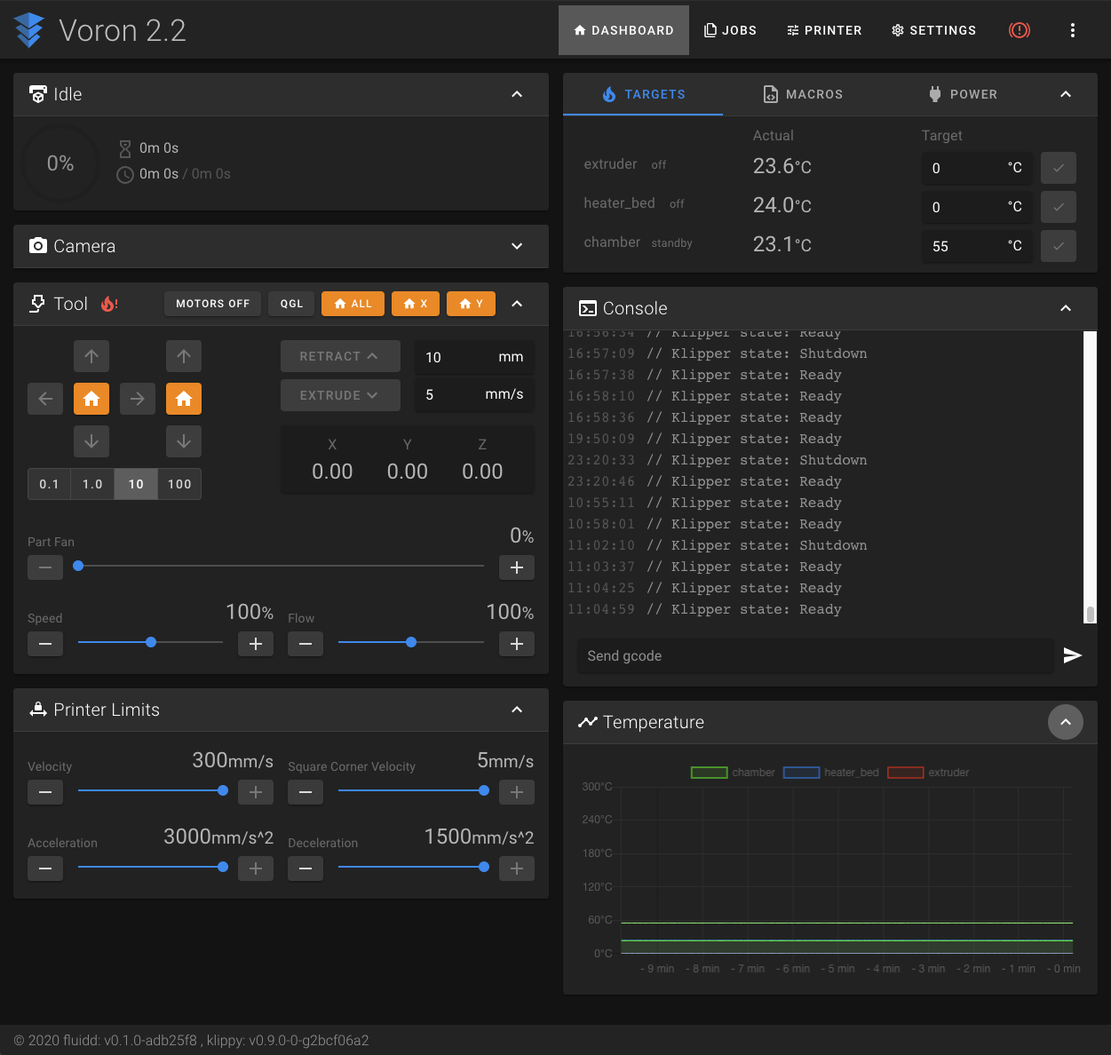Click the flame icon beside Tool heading
1111x1055 pixels.
coord(108,303)
